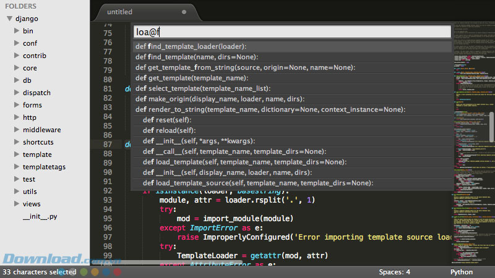Screen dimensions: 495x278
Task: Expand the bin folder arrow
Action: click(x=17, y=30)
